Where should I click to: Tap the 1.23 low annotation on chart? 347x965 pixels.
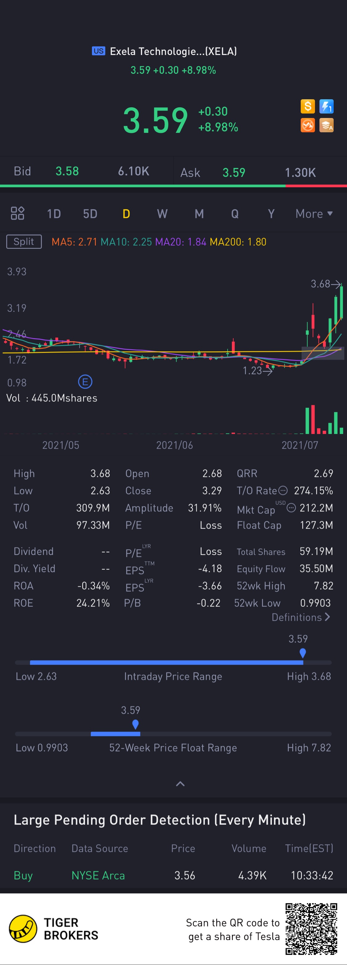click(x=257, y=371)
